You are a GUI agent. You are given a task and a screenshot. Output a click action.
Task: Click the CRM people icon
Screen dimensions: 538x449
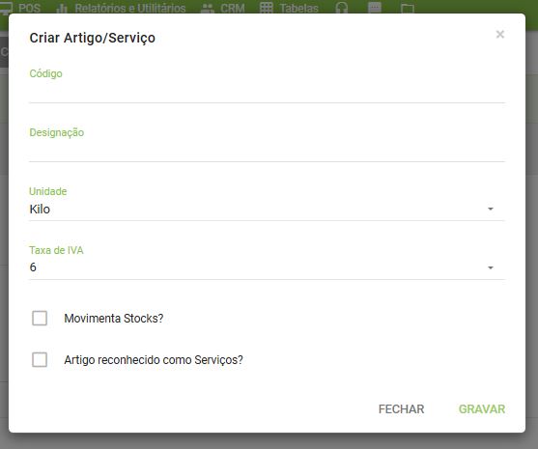click(208, 9)
